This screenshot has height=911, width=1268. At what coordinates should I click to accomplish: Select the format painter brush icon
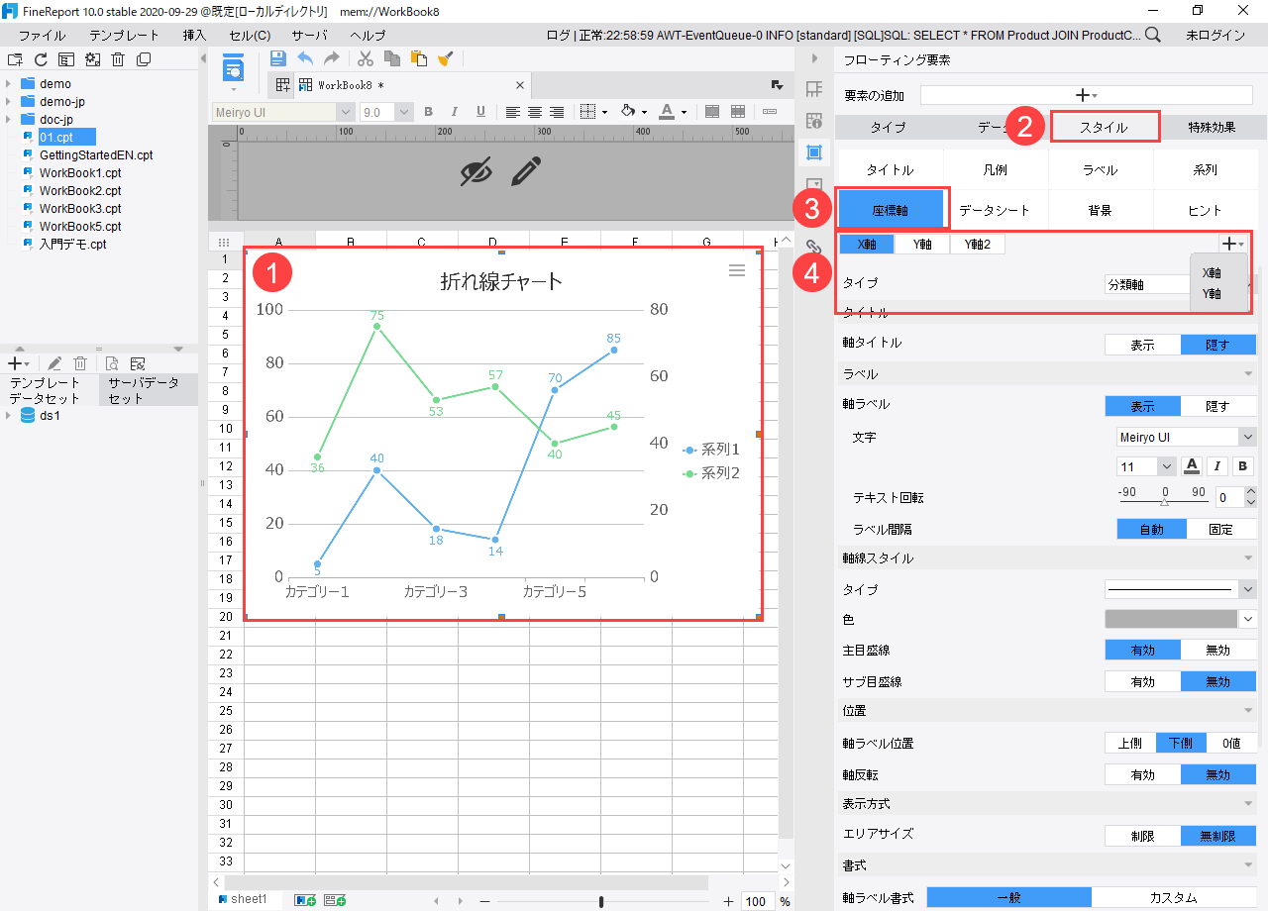tap(446, 58)
